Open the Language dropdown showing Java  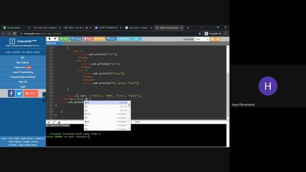pos(202,39)
